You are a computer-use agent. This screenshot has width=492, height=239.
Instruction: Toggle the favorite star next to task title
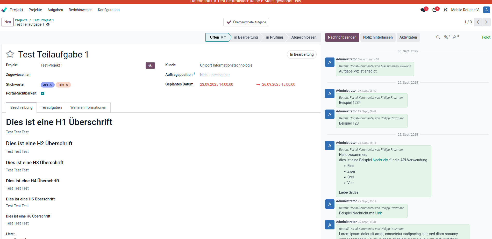pyautogui.click(x=10, y=54)
